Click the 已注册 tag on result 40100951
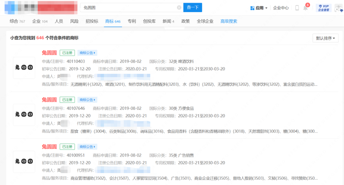 click(x=67, y=147)
